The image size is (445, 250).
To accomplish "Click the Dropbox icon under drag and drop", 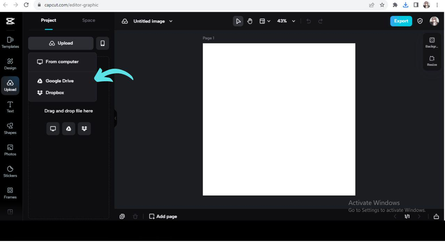I will pyautogui.click(x=84, y=128).
